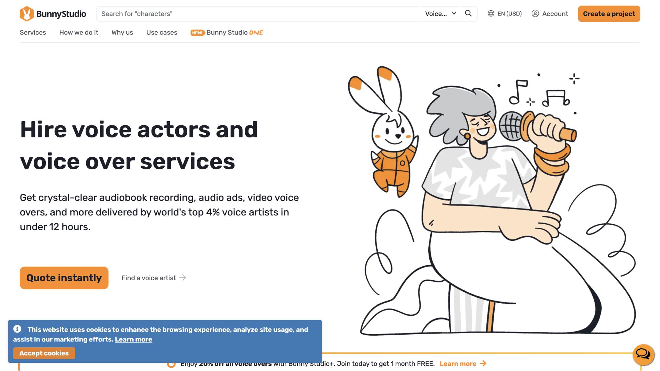
Task: Click the arrow next to Find a voice artist
Action: (x=183, y=278)
